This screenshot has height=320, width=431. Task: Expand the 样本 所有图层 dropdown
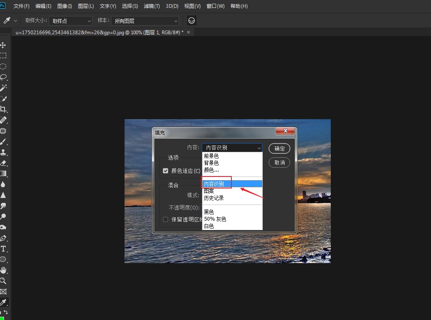(146, 21)
